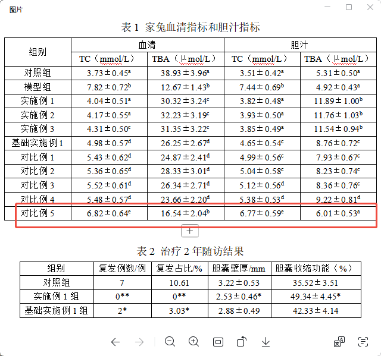Click the value 11.89±1.00 cell
The height and width of the screenshot is (356, 381).
(338, 101)
